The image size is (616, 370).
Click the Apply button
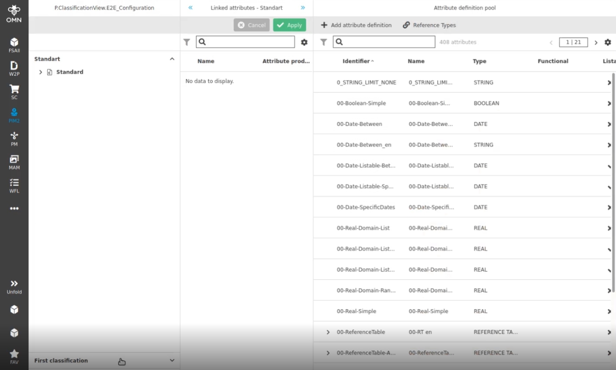(289, 25)
